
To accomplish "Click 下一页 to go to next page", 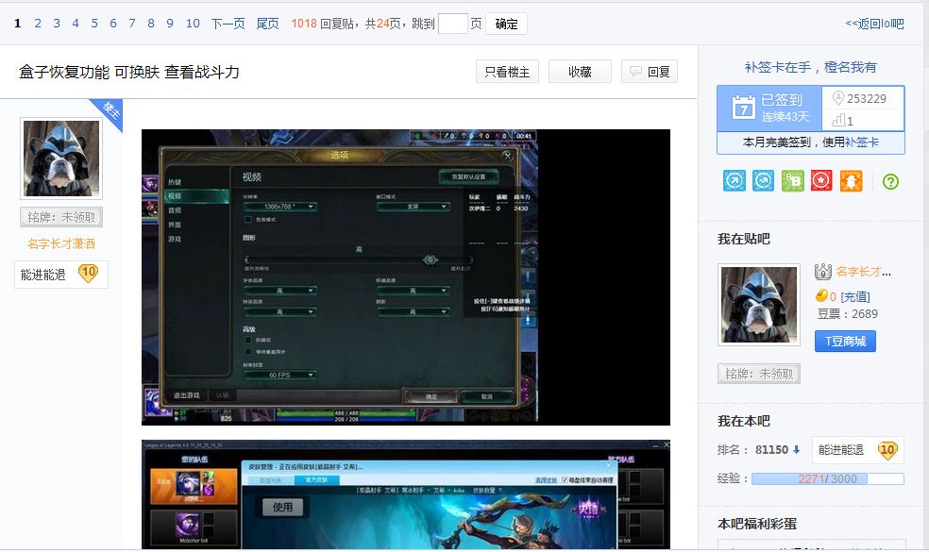I will pos(228,23).
